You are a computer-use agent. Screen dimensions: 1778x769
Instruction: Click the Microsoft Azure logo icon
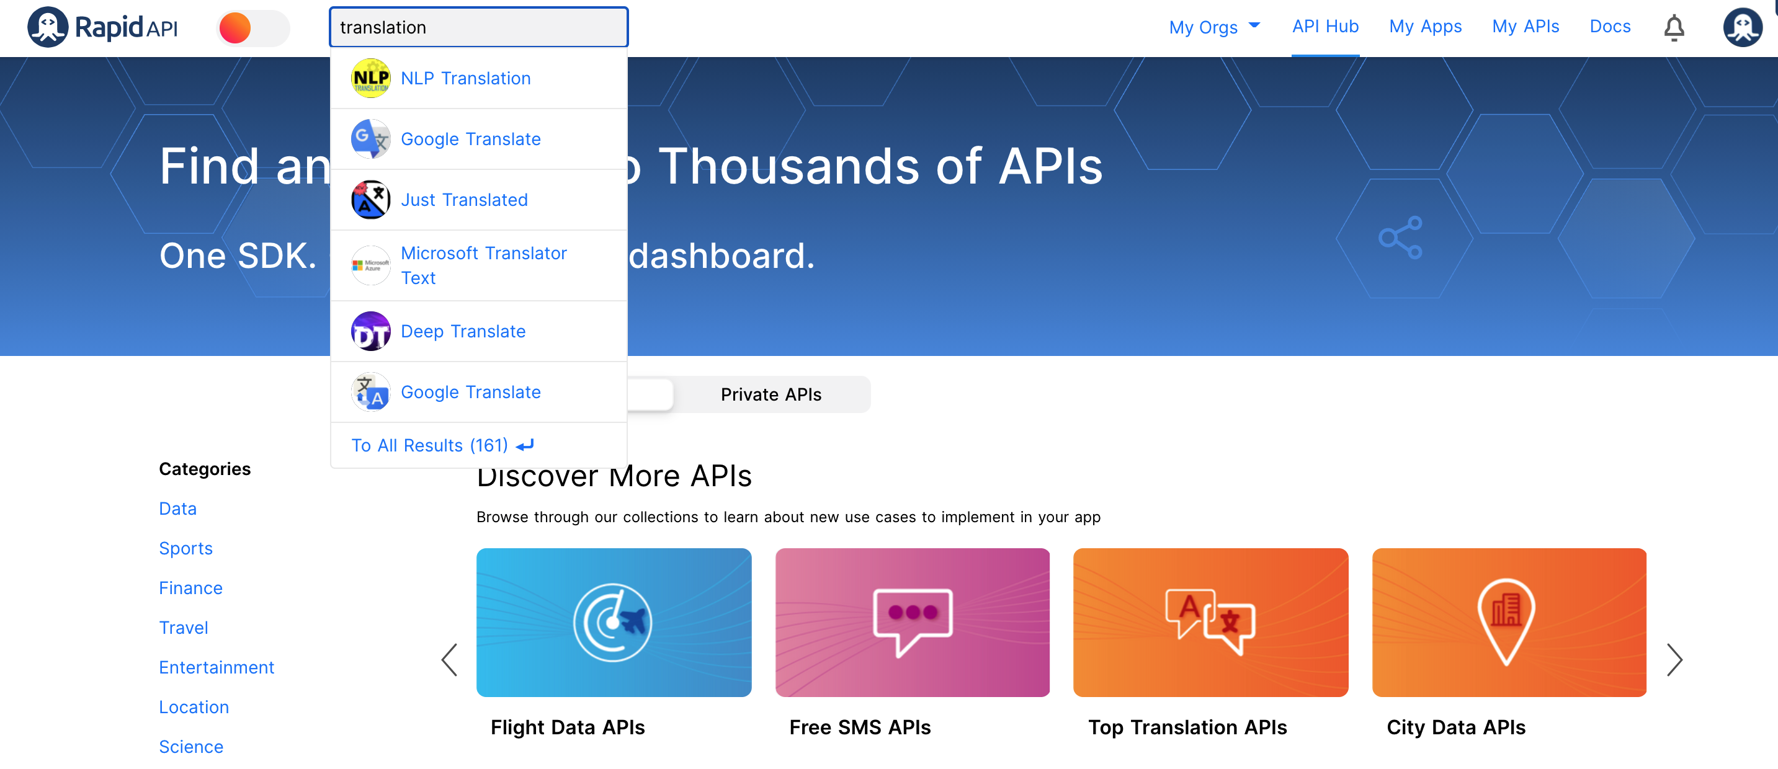370,265
